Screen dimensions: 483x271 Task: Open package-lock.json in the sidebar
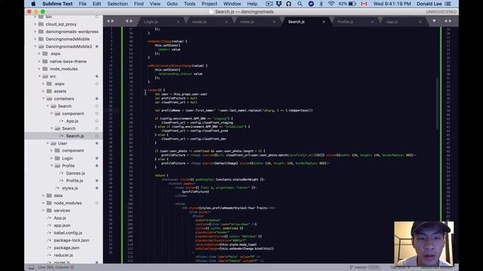tap(72, 240)
